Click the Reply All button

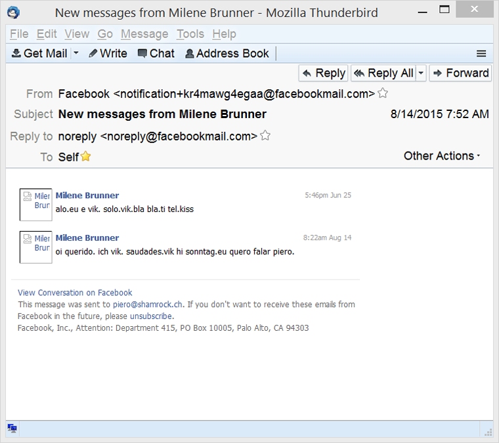(383, 73)
